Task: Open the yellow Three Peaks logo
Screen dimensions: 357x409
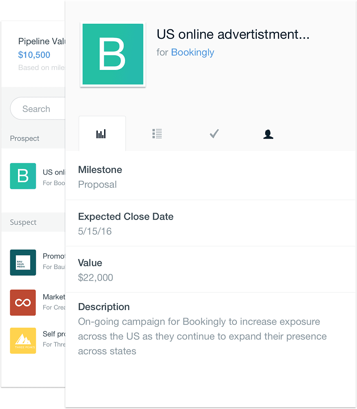Action: (23, 341)
